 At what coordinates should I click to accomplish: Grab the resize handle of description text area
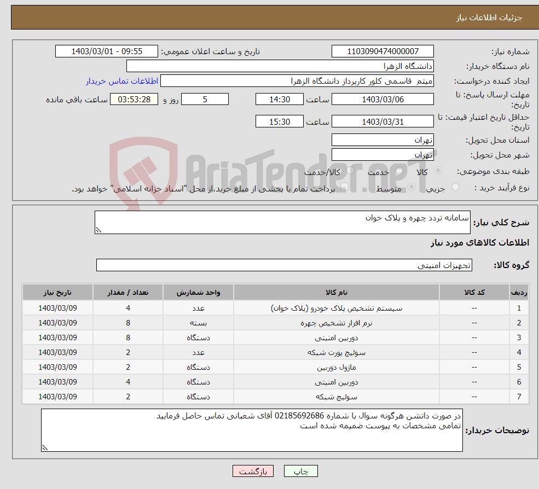[98, 231]
